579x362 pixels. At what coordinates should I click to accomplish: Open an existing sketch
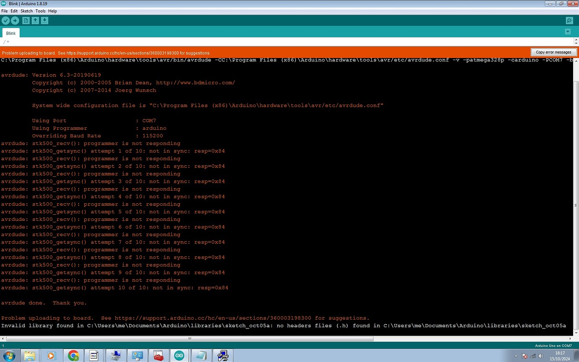(x=35, y=20)
